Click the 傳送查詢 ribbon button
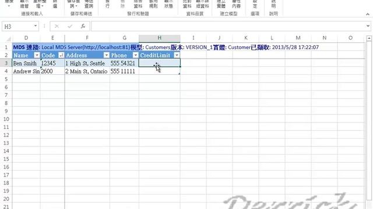Image resolution: width=373 pixels, height=209 pixels. 89,4
